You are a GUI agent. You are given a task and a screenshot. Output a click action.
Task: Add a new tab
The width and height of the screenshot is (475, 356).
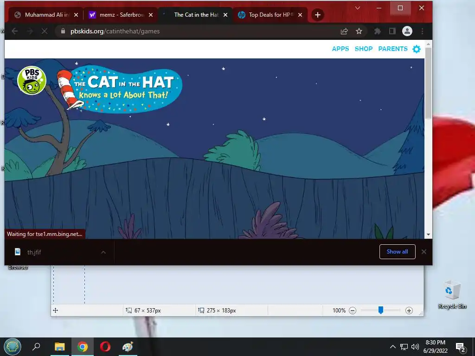(x=317, y=15)
